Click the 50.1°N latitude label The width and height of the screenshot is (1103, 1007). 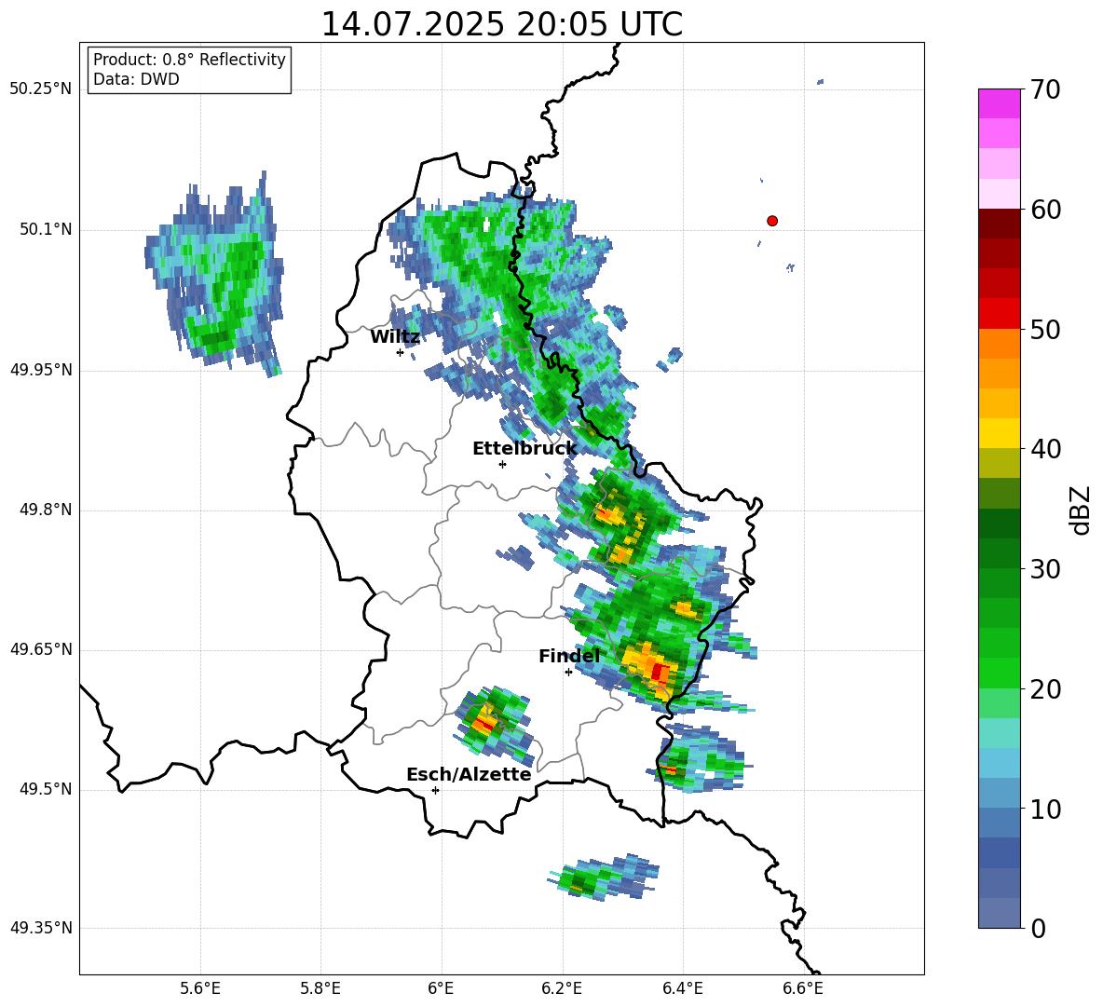(x=45, y=229)
